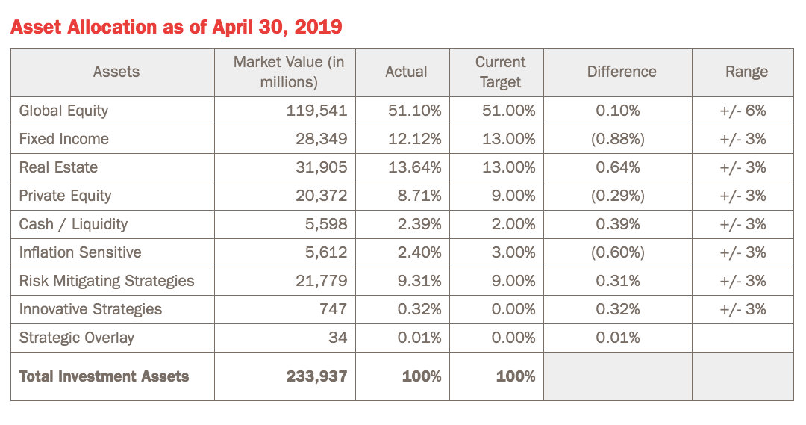Viewport: 806px width, 425px height.
Task: Click the Total Investment Assets label
Action: (104, 376)
